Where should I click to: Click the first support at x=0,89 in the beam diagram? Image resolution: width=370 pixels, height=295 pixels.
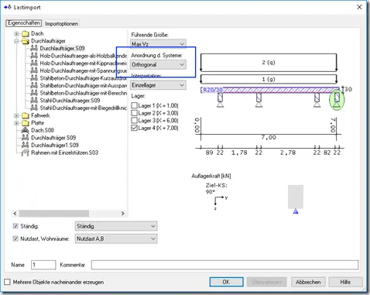tap(220, 100)
